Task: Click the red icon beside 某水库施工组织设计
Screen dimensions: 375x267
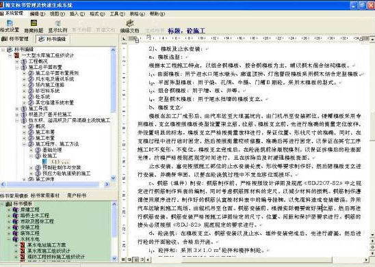Action: coord(23,251)
